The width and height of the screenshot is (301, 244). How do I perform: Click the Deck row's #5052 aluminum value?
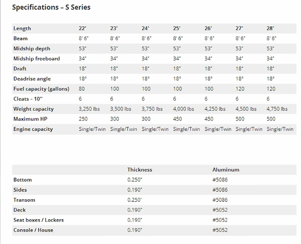point(220,210)
